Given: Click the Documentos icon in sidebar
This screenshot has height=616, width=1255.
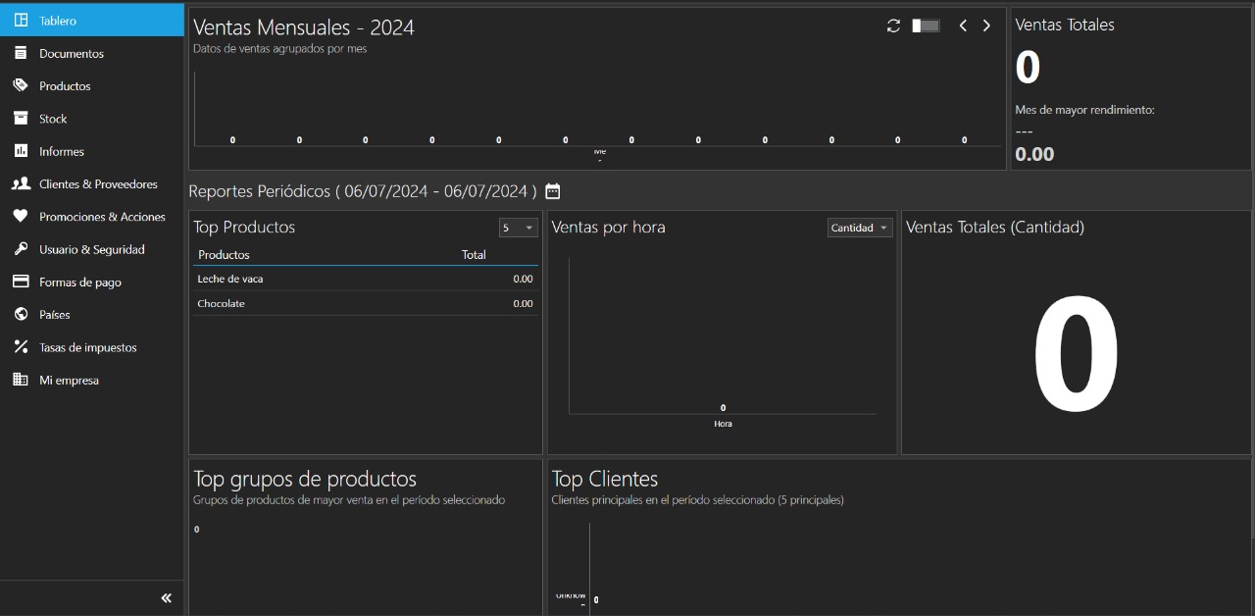Looking at the screenshot, I should pos(21,53).
